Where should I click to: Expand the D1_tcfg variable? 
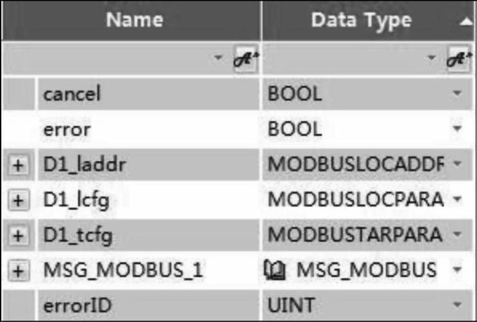pyautogui.click(x=19, y=236)
